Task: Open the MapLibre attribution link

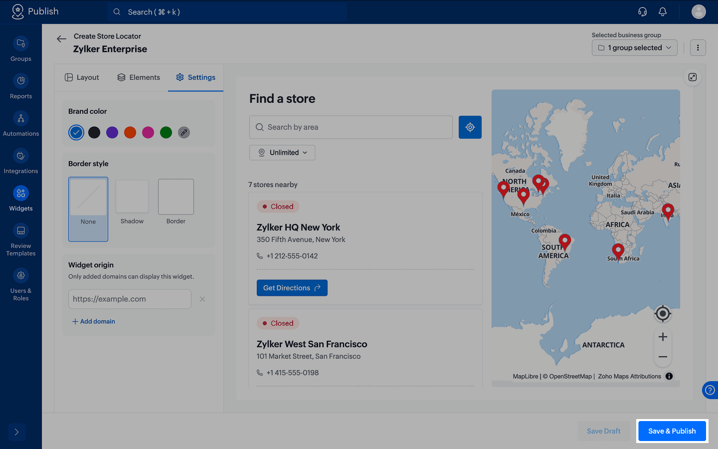Action: 526,377
